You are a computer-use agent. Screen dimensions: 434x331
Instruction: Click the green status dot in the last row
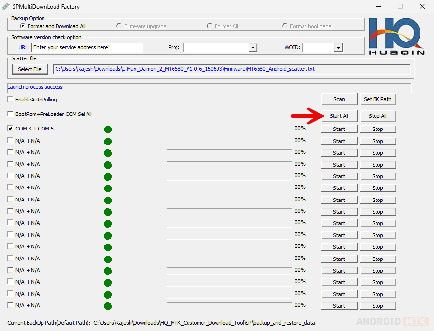point(108,306)
